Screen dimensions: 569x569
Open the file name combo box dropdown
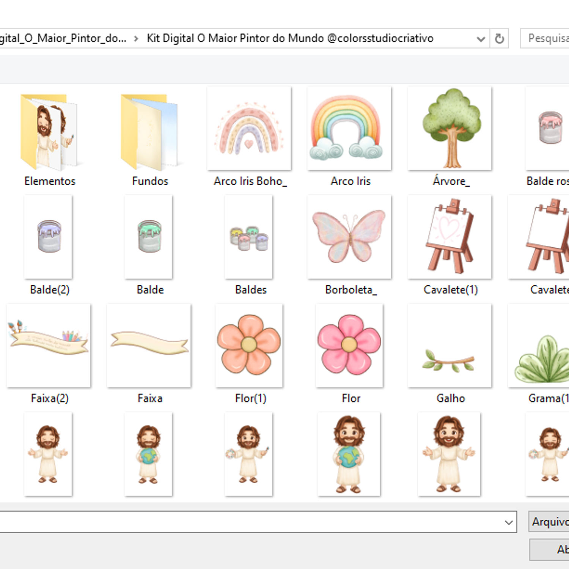tap(509, 522)
